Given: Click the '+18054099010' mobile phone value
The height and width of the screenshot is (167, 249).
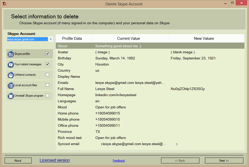Looking at the screenshot, I should pyautogui.click(x=108, y=120).
